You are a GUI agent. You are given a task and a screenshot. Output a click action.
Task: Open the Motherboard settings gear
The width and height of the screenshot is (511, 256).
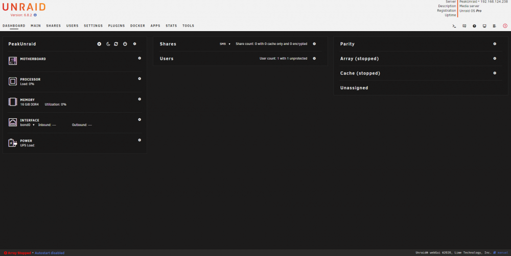[x=140, y=58]
